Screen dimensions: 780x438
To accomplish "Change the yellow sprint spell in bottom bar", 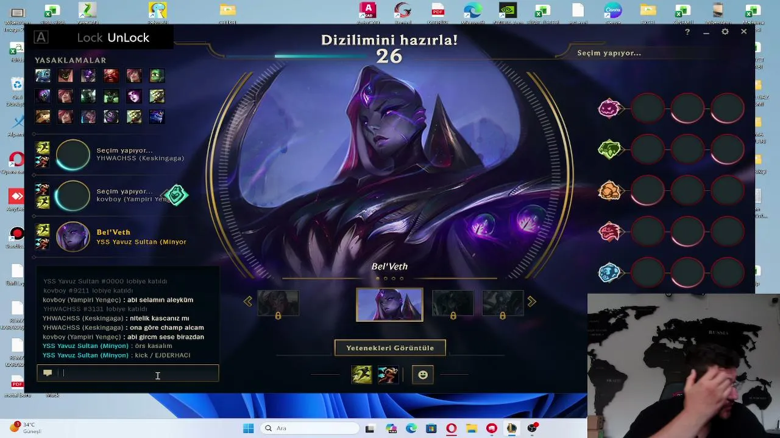I will [361, 375].
